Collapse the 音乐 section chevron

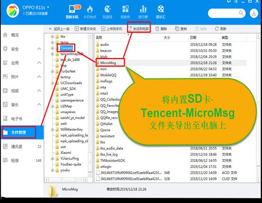point(39,105)
